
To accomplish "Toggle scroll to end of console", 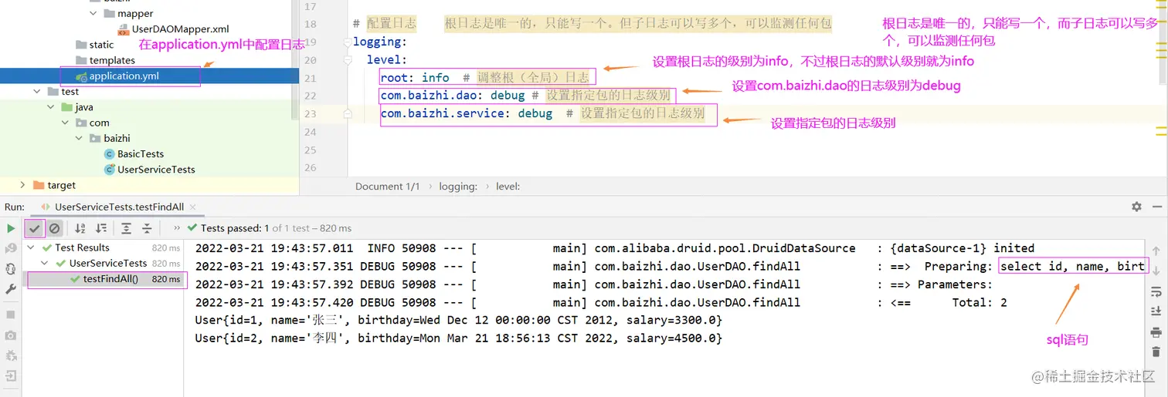I will pyautogui.click(x=1156, y=311).
